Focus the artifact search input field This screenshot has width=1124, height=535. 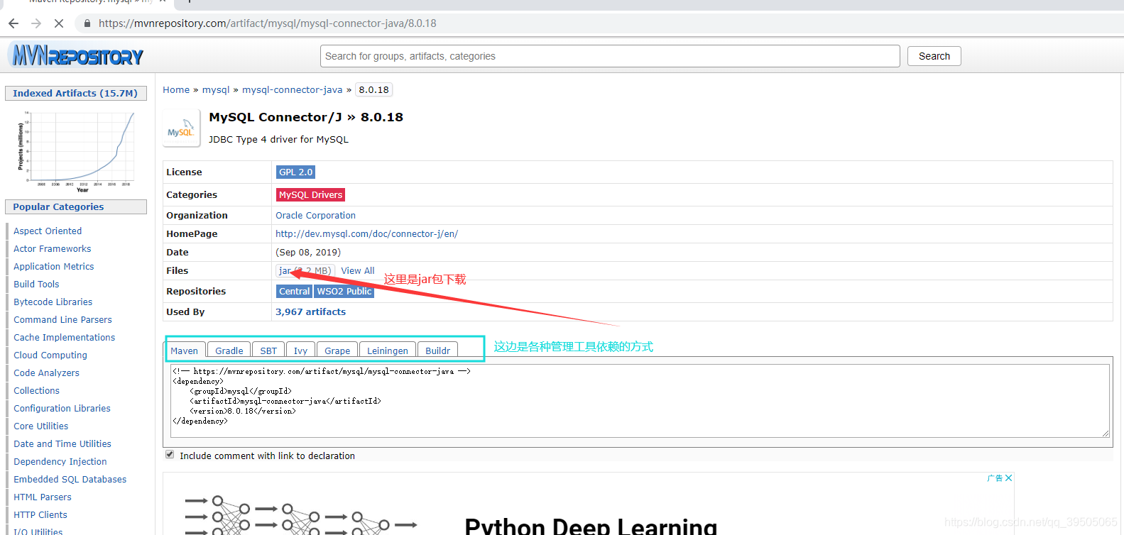pos(611,56)
